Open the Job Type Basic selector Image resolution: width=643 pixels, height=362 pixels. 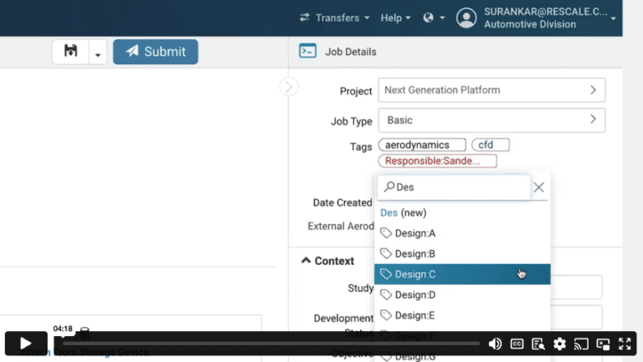click(x=491, y=120)
